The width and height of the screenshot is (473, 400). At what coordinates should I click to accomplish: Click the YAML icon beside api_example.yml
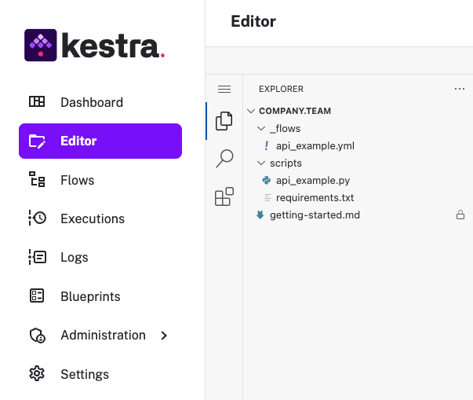tap(267, 146)
